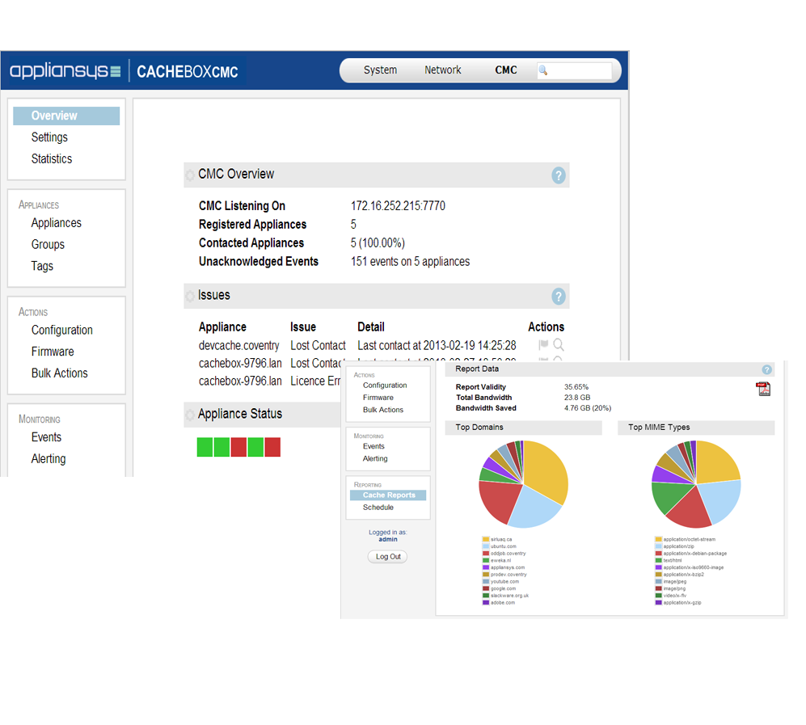
Task: Acknowledge devcache.coventry issue with the flag icon
Action: click(x=542, y=344)
